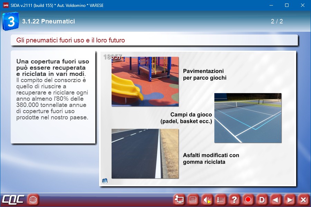Select the playground flooring photo
Image resolution: width=311 pixels, height=207 pixels.
click(145, 81)
